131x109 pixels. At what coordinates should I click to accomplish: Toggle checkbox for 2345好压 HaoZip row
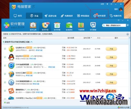click(x=5, y=99)
